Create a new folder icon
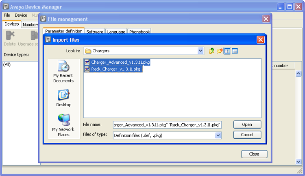This screenshot has height=176, width=305. [x=220, y=51]
